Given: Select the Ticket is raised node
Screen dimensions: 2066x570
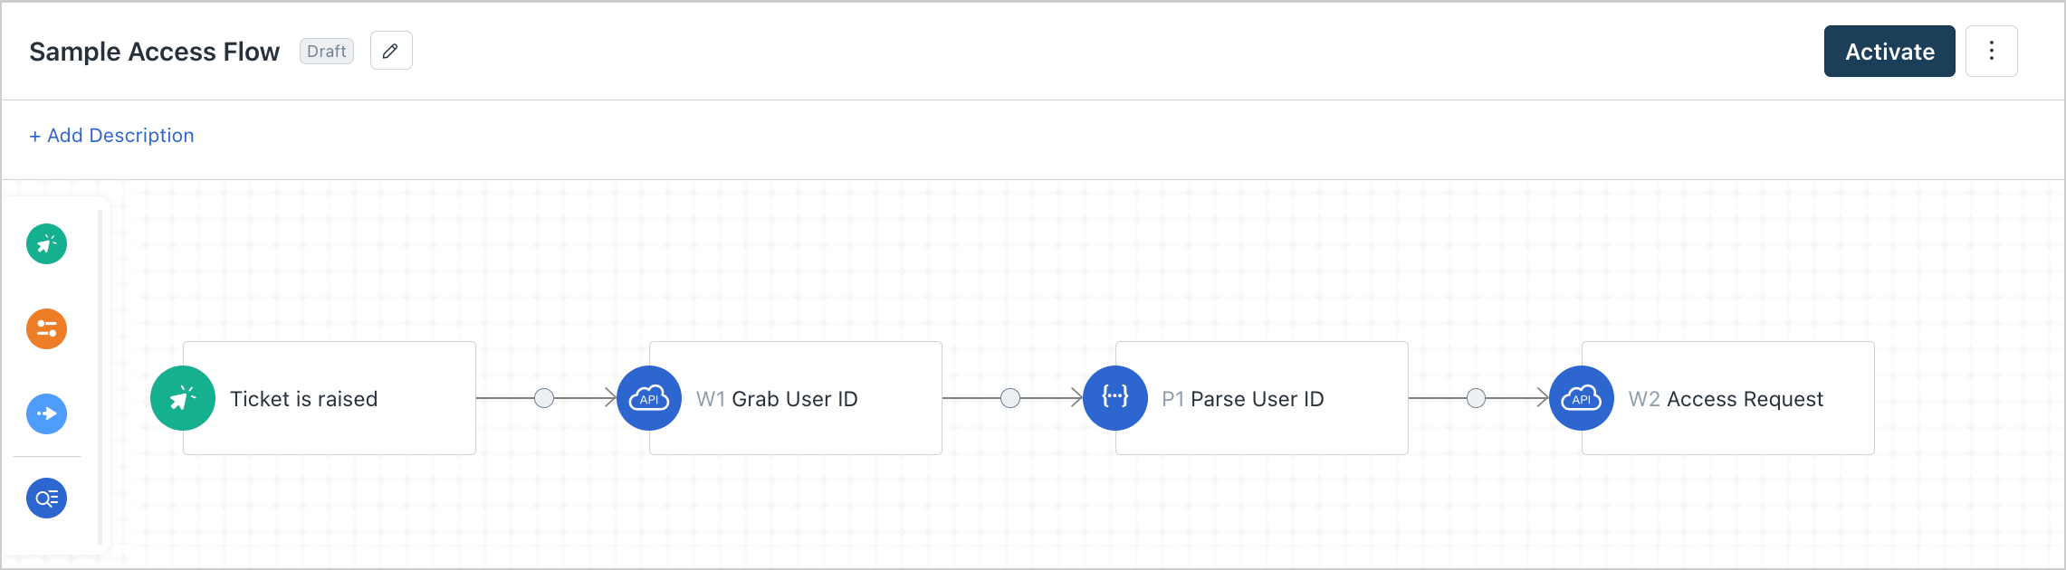Looking at the screenshot, I should [x=344, y=398].
